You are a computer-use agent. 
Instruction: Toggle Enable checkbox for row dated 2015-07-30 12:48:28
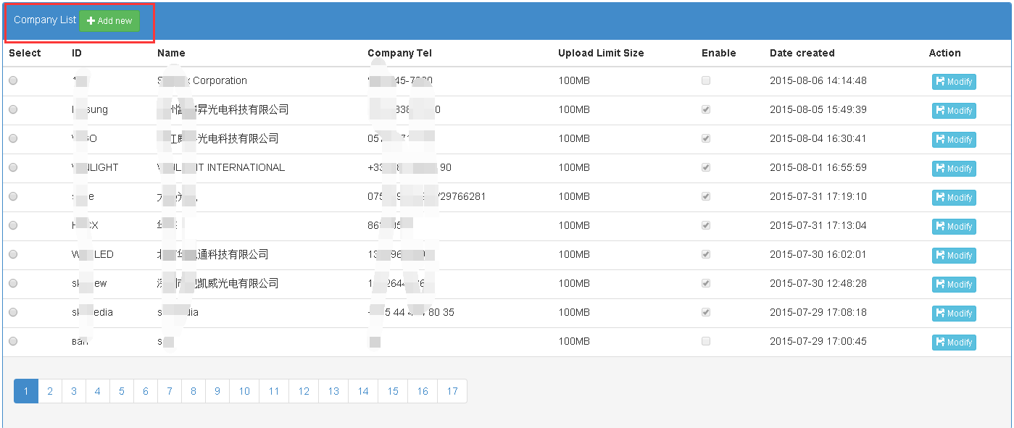[x=706, y=283]
